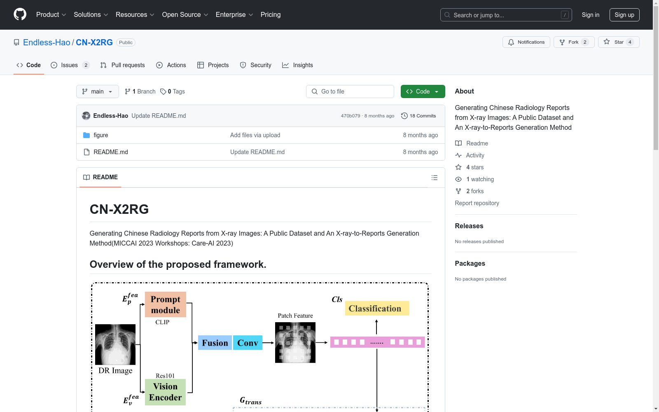
Task: Open the README.md file link
Action: (x=111, y=152)
